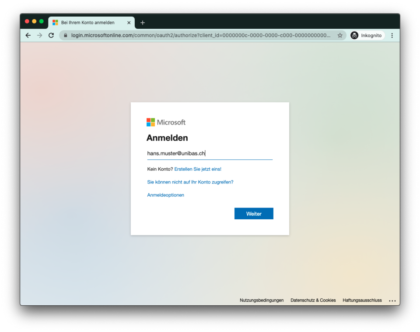The image size is (420, 332).
Task: Click the padlock site info icon
Action: tap(66, 35)
